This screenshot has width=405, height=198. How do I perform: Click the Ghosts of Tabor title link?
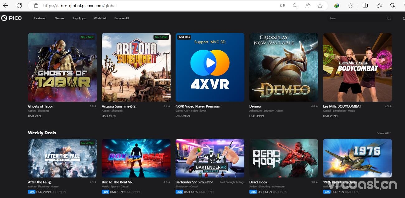pos(40,106)
